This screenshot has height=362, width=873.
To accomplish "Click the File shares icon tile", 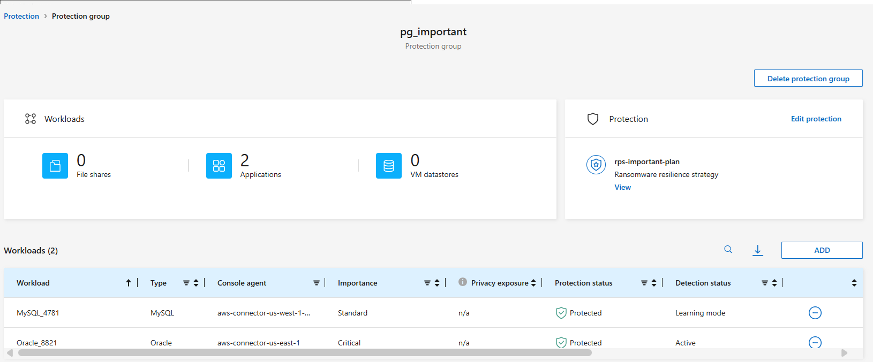I will coord(55,166).
